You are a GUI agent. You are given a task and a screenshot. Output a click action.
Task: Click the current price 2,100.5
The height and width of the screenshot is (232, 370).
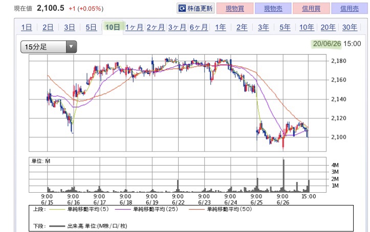pos(51,8)
